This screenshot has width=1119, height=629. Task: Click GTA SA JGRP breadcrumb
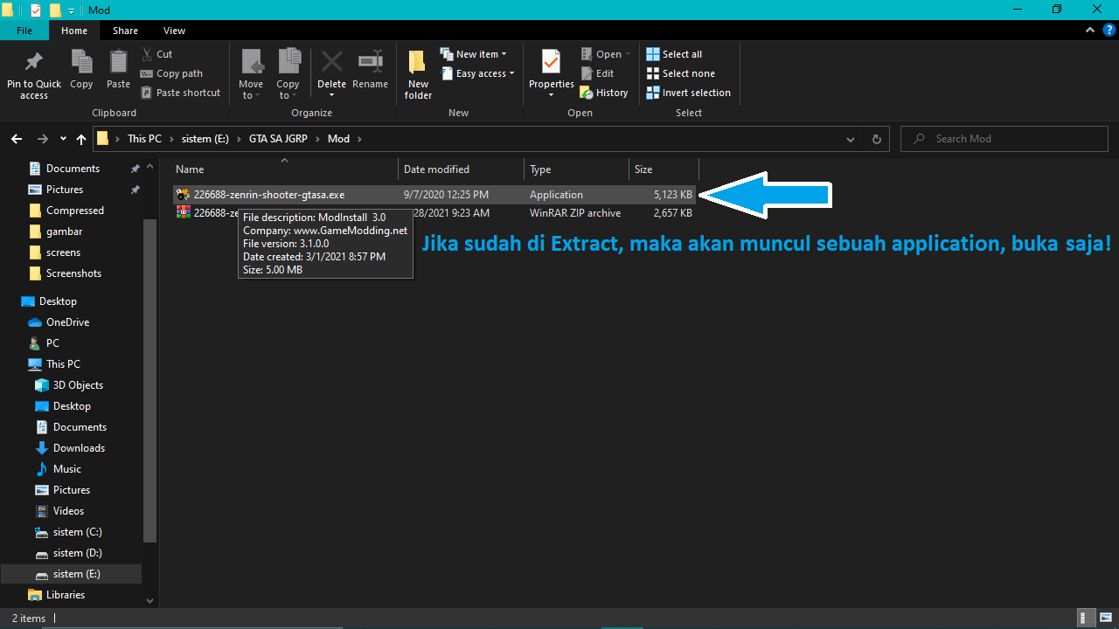(x=278, y=139)
